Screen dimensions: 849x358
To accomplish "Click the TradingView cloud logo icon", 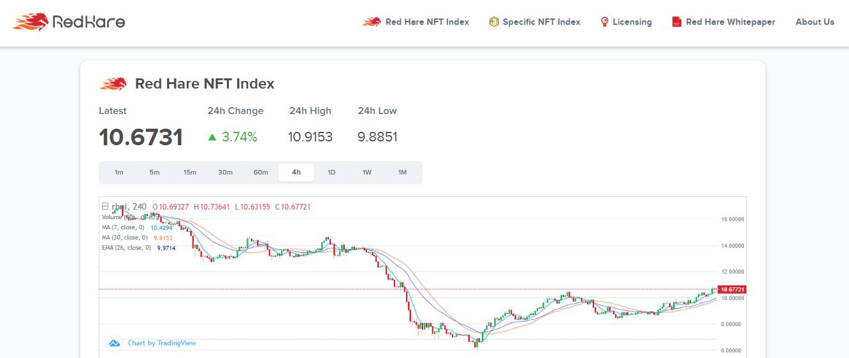I will 115,343.
